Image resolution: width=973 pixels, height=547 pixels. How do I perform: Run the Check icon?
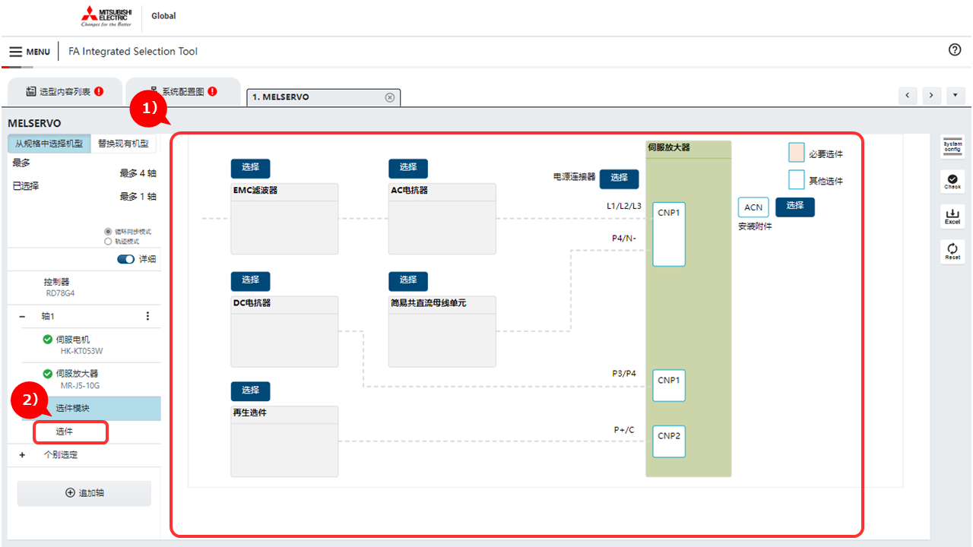click(x=952, y=182)
